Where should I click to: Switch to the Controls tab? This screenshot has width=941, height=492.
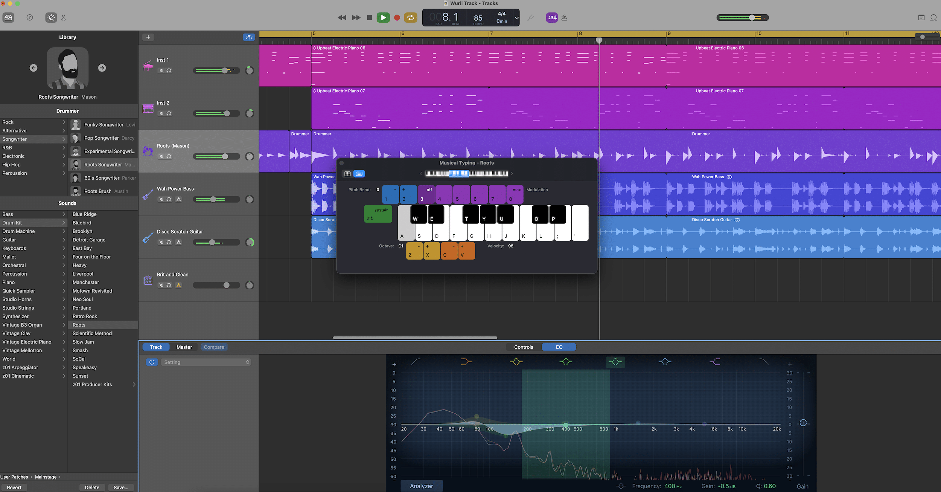point(524,347)
